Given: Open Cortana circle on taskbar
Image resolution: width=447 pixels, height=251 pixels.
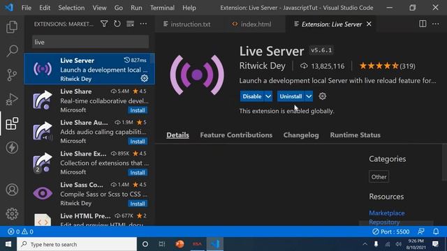Looking at the screenshot, I should [145, 244].
